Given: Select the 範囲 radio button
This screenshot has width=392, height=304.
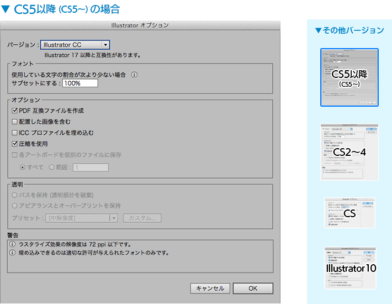Looking at the screenshot, I should tap(52, 167).
